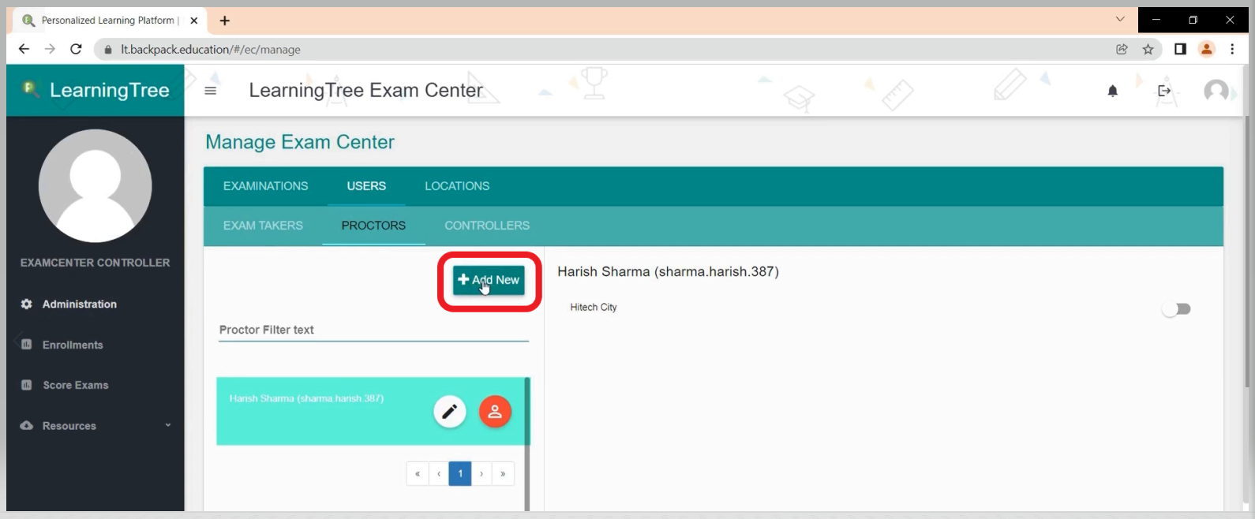The width and height of the screenshot is (1255, 519).
Task: Reload the page in browser
Action: tap(76, 50)
